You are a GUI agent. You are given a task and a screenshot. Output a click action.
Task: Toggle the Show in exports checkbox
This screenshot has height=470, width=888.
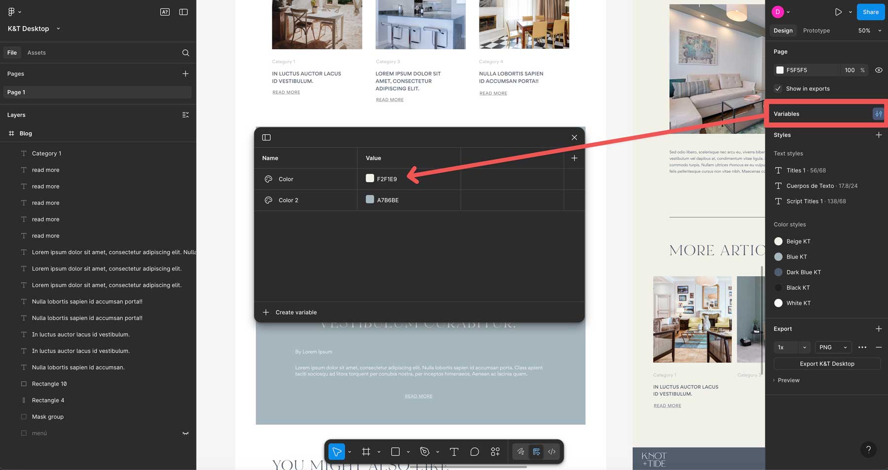778,89
